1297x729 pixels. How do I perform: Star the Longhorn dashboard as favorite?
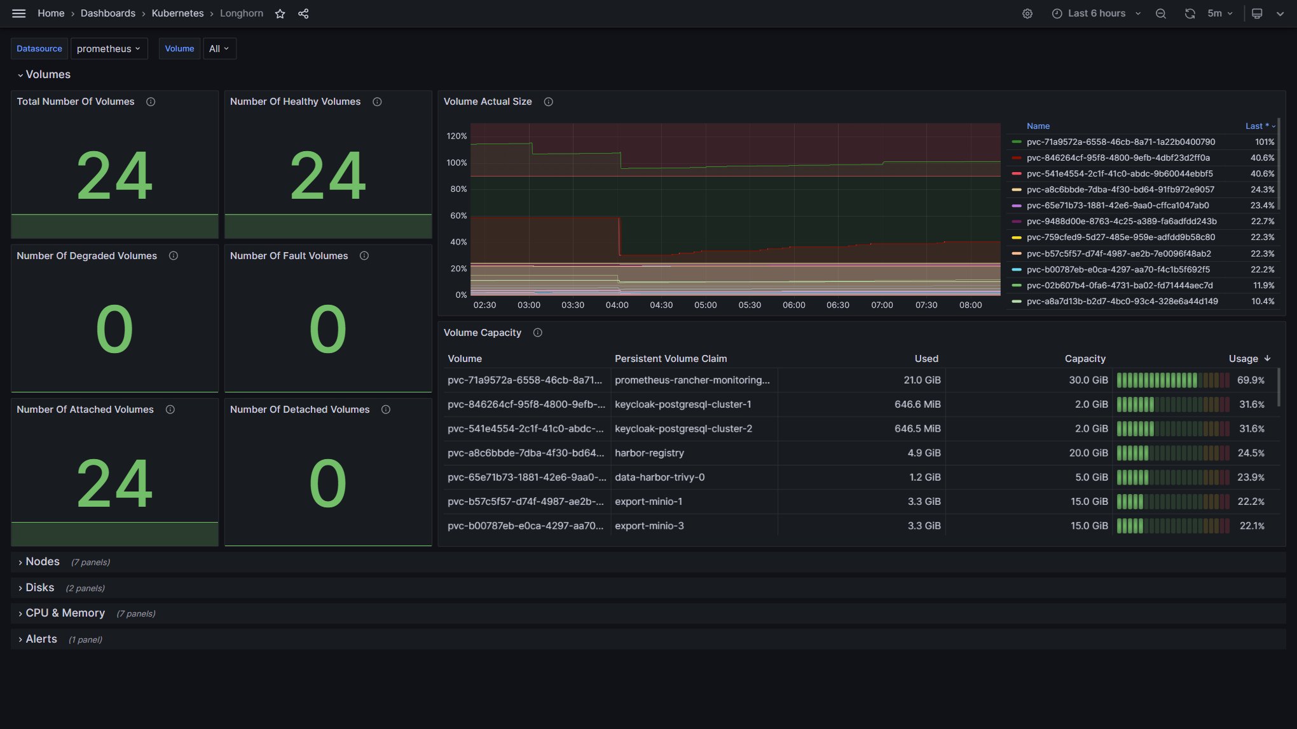tap(280, 13)
